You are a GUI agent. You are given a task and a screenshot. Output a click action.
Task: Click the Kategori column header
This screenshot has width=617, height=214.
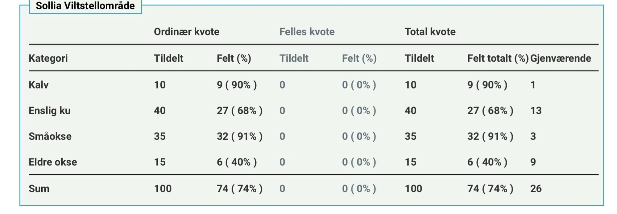[48, 58]
